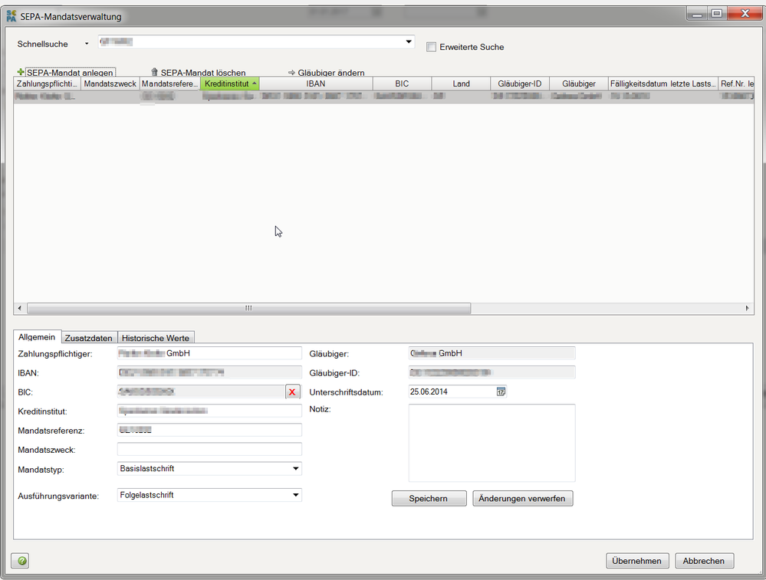Screen dimensions: 766x580
Task: Click the horizontal scrollbar thumb of table
Action: click(x=248, y=308)
